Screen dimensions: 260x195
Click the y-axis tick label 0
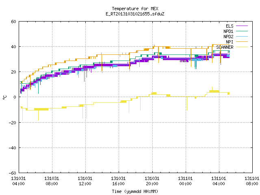(x=15, y=97)
